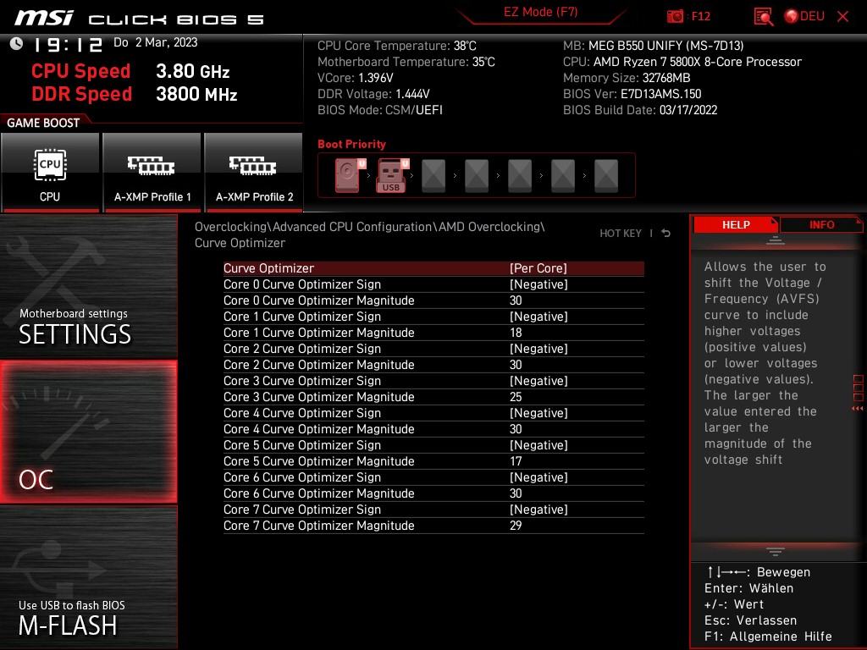This screenshot has height=650, width=867.
Task: Click the VCore 1.396V reading
Action: click(355, 78)
